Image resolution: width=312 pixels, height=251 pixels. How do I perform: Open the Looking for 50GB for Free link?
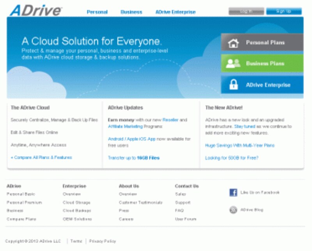click(232, 158)
